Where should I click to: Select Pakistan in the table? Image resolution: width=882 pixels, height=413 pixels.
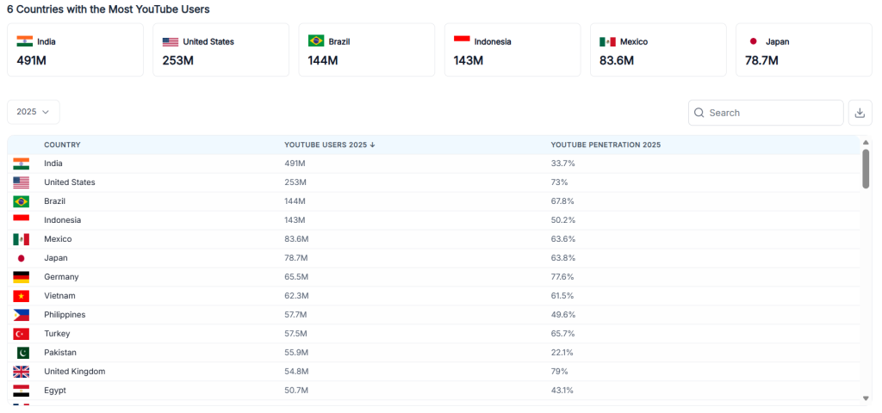pos(60,353)
